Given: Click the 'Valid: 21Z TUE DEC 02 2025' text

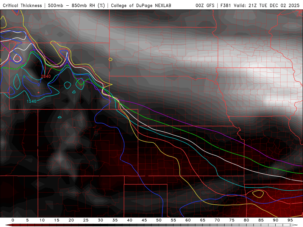Looking at the screenshot, I should coord(267,5).
